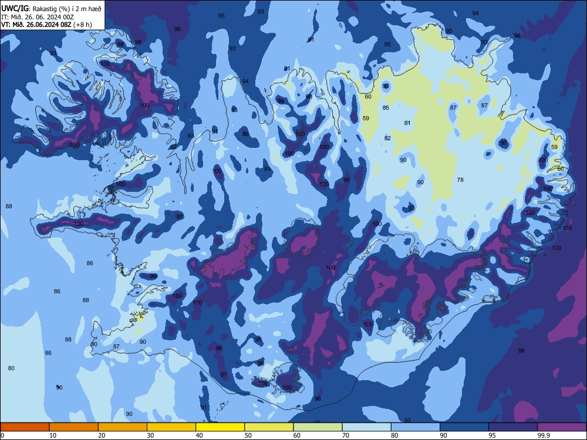Click the title 'UWC/IG: Rakastig (%) í 2 m hæð'
This screenshot has height=440, width=587.
[x=51, y=9]
